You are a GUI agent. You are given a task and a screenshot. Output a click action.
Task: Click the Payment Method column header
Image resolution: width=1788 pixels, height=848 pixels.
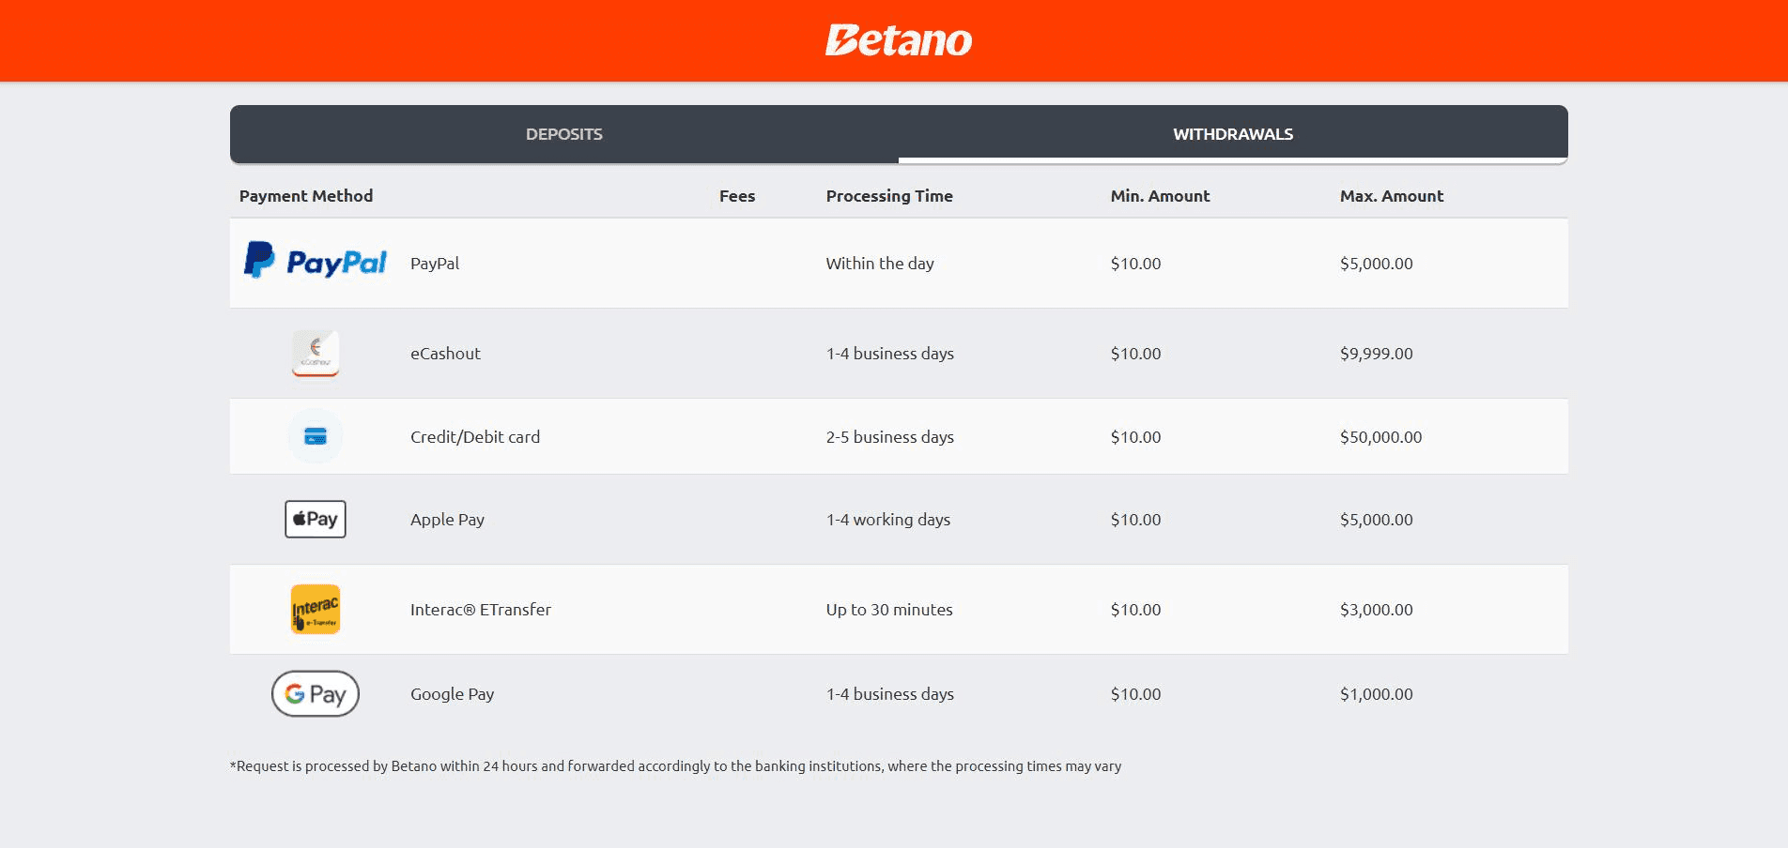306,196
